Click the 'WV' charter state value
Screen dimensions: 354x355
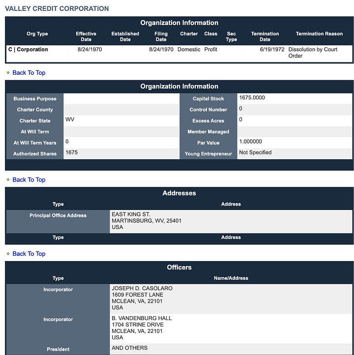click(70, 119)
